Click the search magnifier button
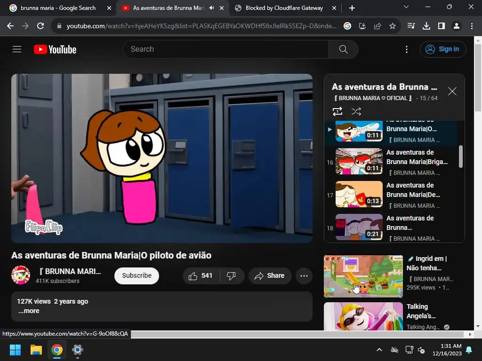 pos(343,49)
